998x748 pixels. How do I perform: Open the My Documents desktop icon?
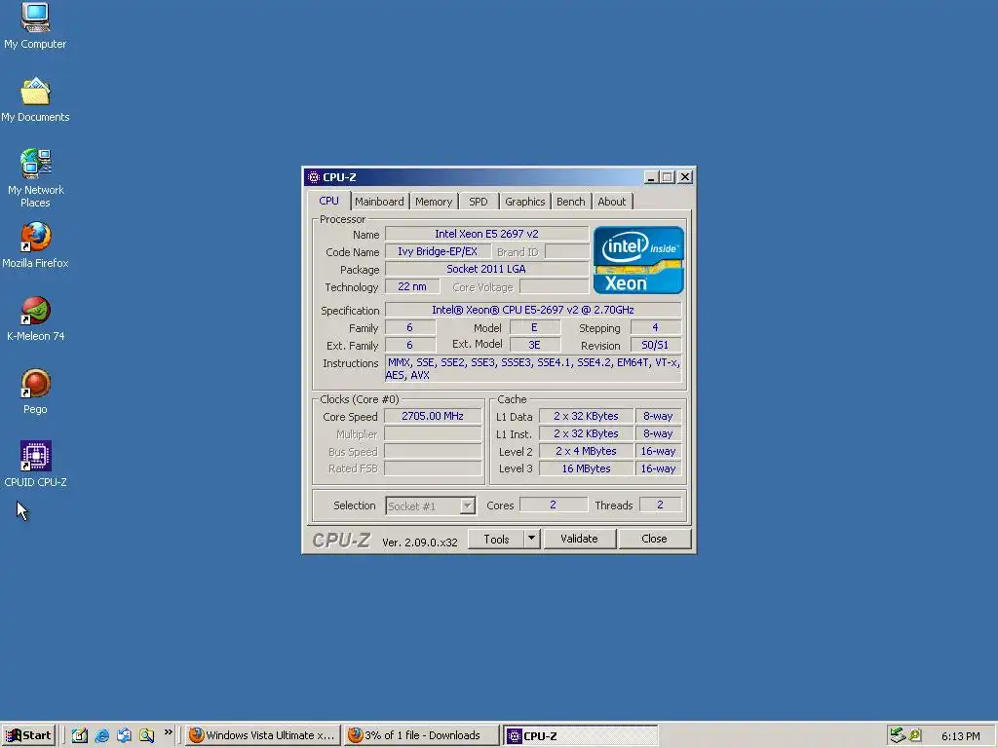pyautogui.click(x=35, y=99)
